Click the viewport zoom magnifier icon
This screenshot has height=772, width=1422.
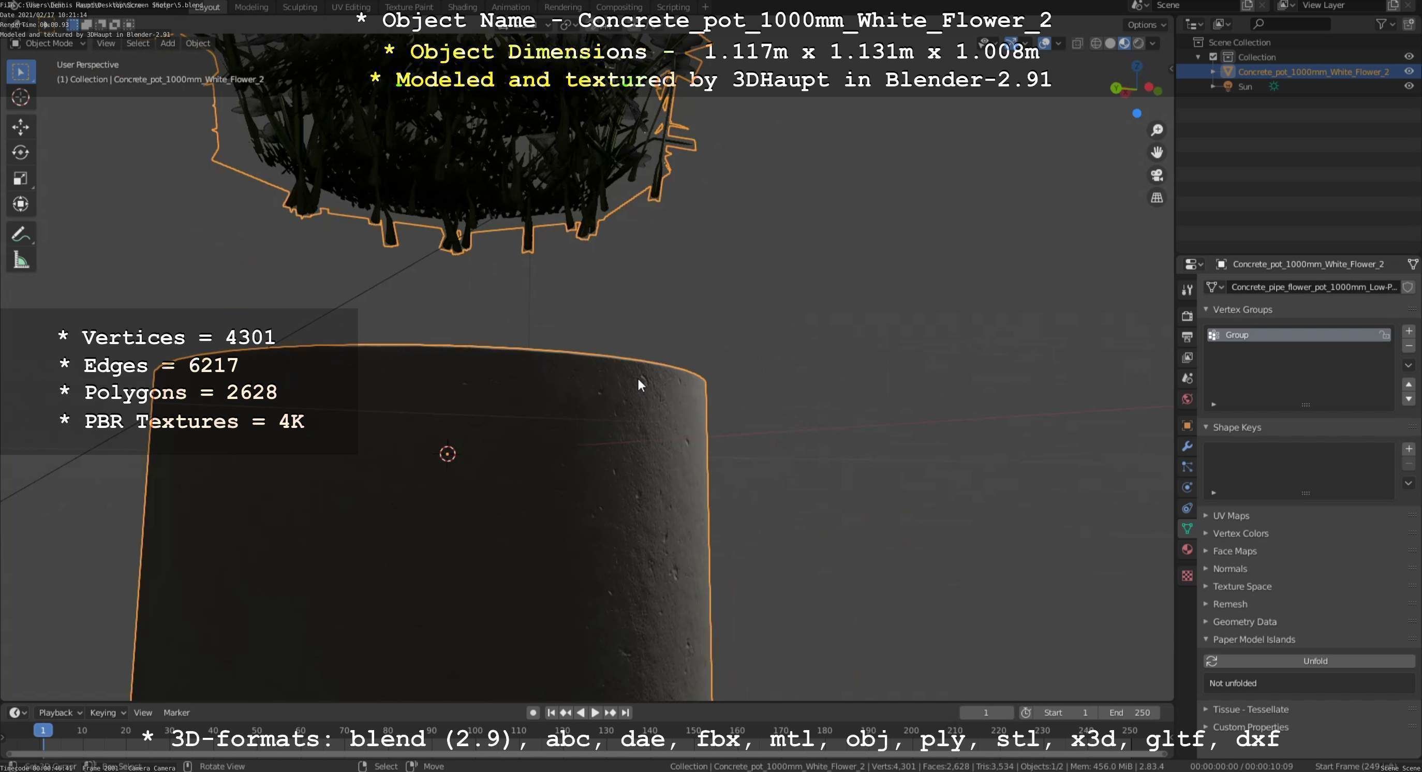[1157, 130]
